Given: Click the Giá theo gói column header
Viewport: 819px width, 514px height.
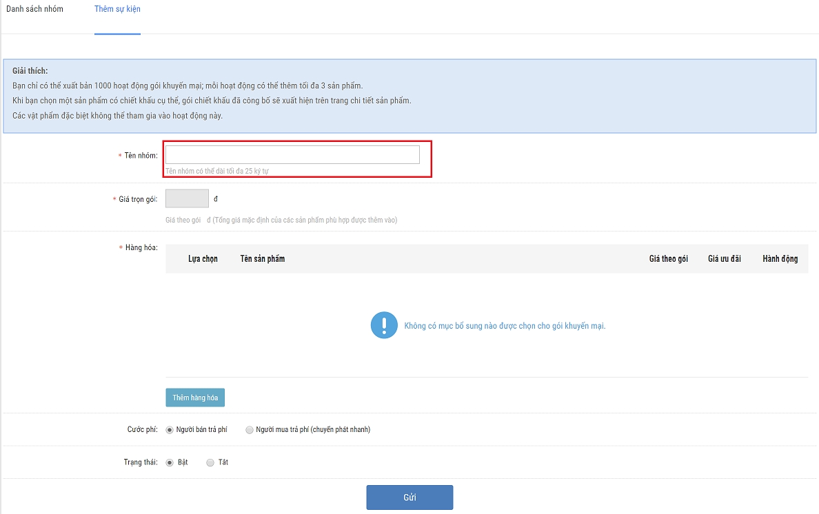Looking at the screenshot, I should pos(668,259).
